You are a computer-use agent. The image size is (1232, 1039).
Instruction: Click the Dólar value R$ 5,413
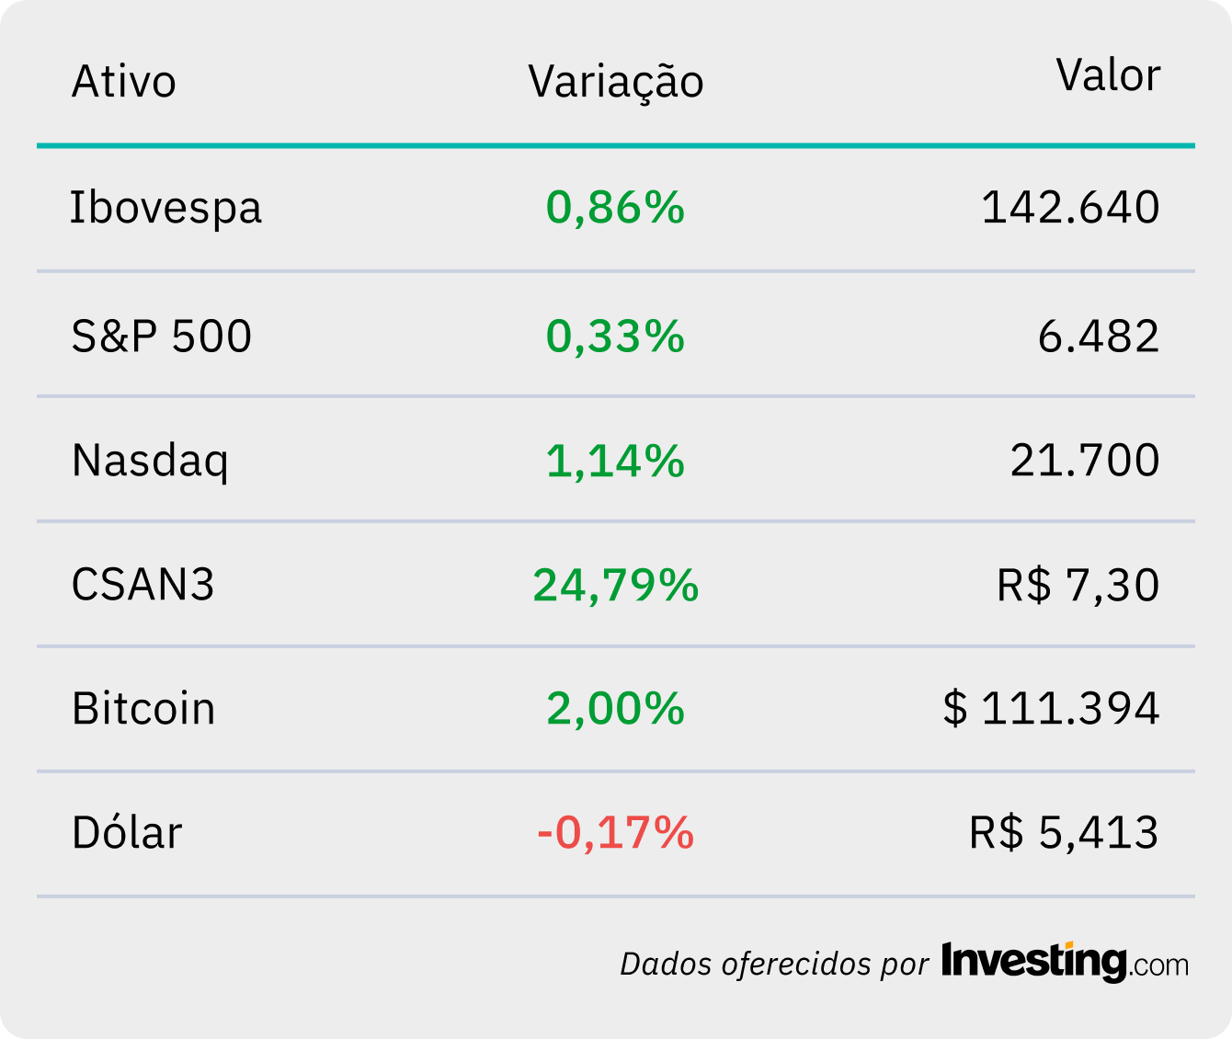(1064, 833)
